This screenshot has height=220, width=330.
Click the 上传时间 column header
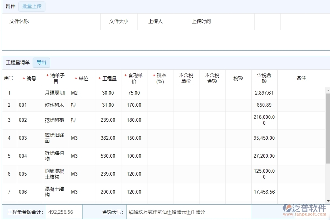[201, 21]
